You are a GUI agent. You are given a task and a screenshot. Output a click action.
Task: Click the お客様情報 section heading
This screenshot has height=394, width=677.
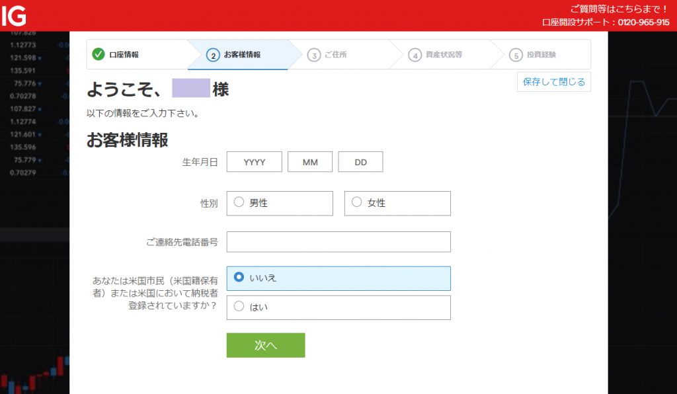[128, 140]
